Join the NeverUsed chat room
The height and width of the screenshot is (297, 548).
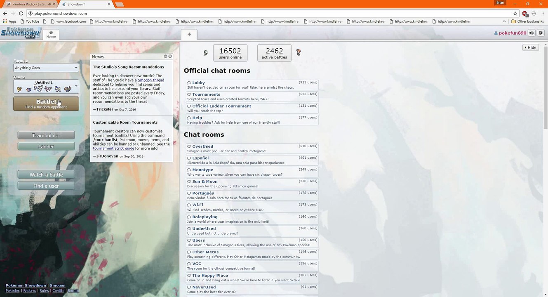[252, 289]
